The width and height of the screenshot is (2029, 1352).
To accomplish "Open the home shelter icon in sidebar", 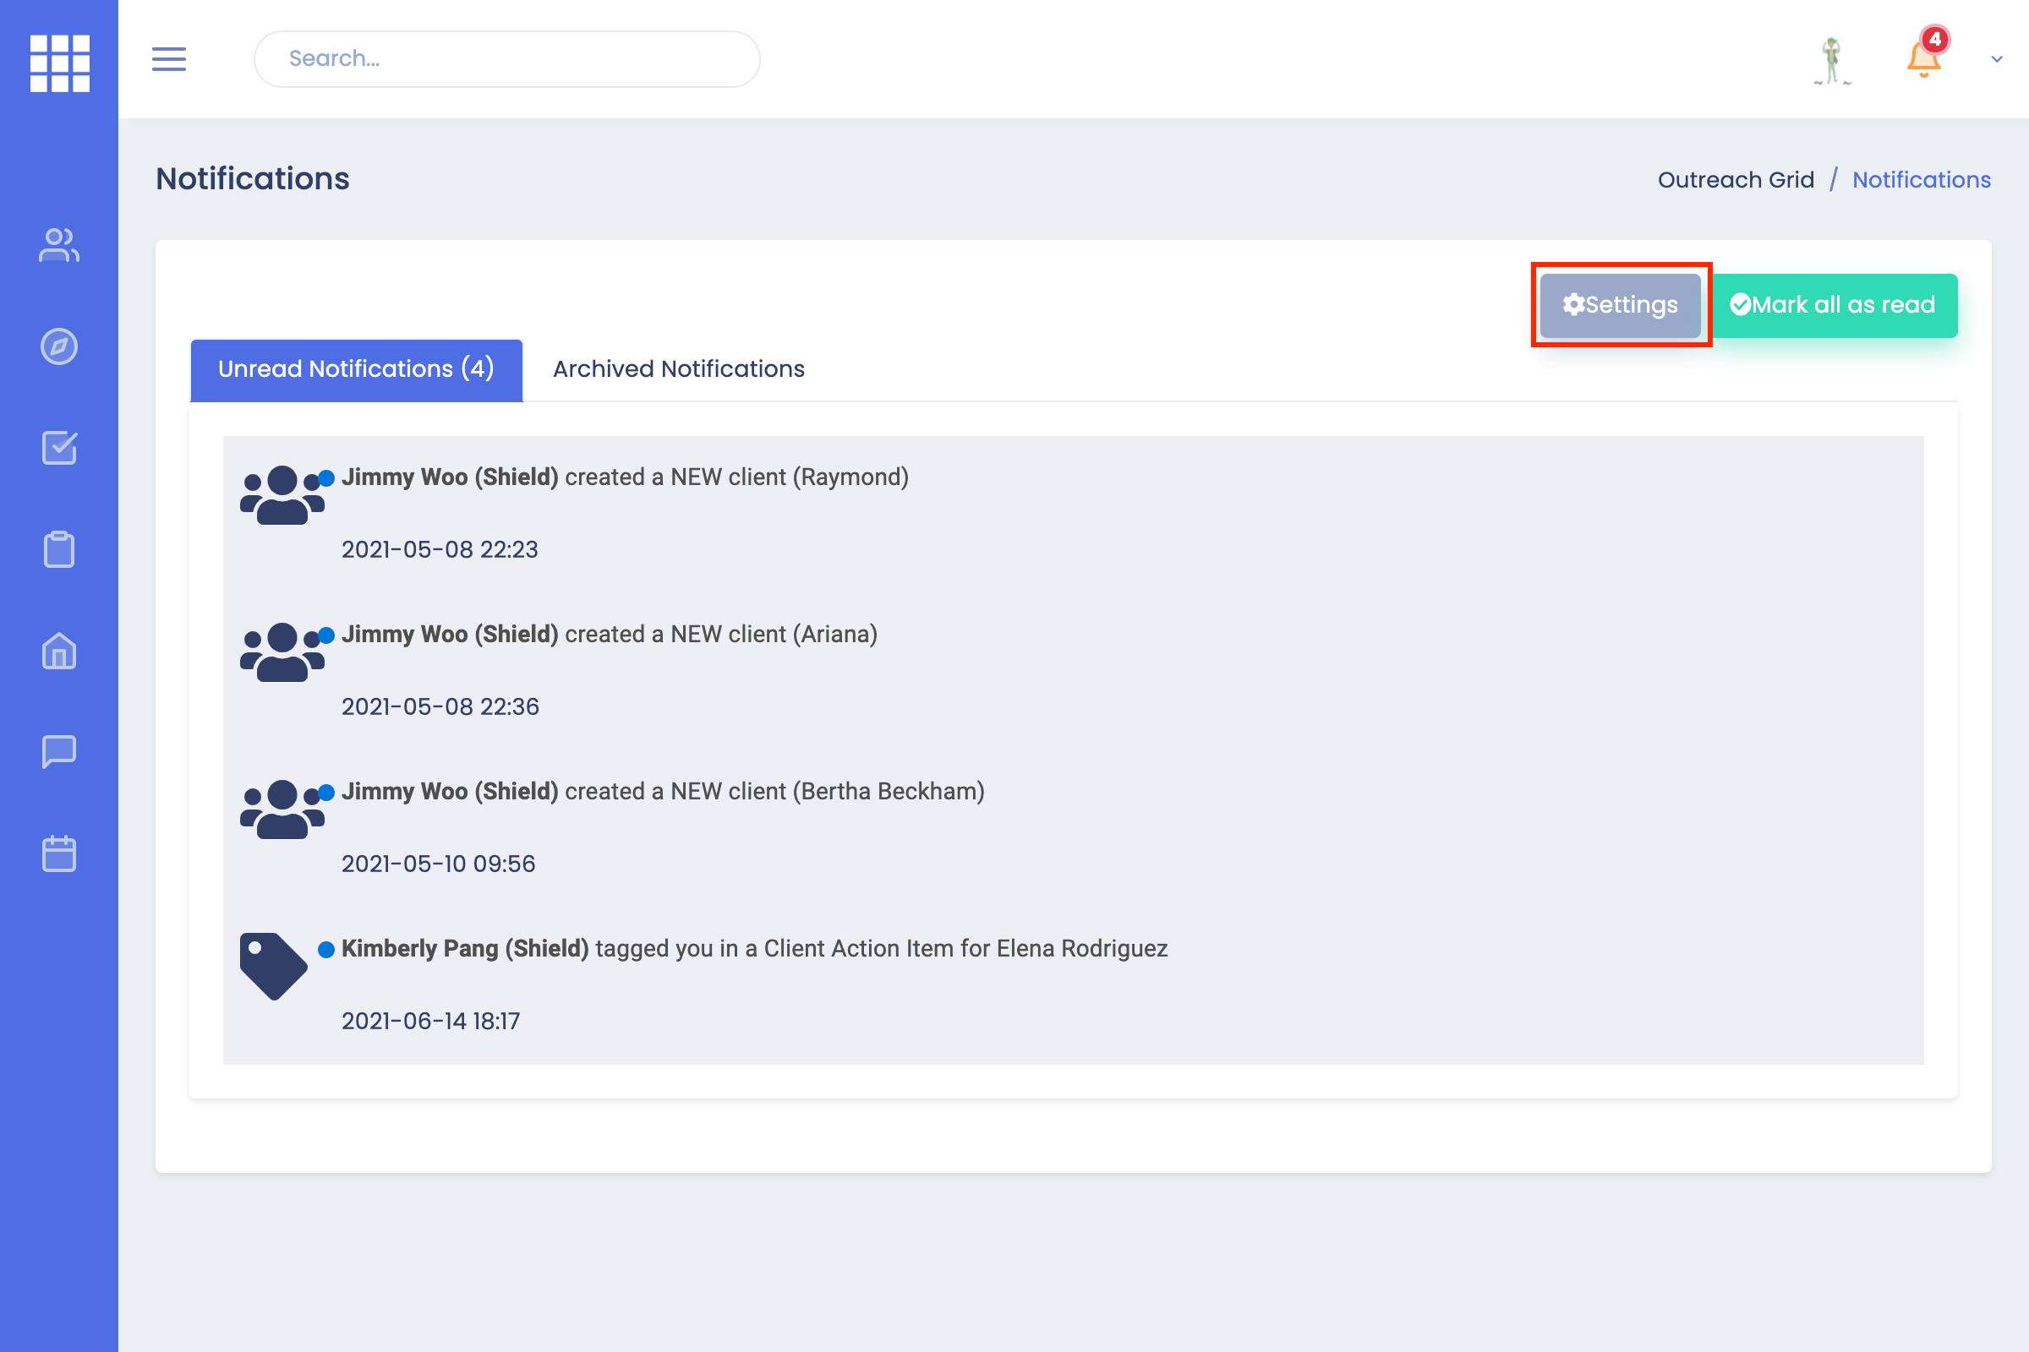I will [x=58, y=651].
